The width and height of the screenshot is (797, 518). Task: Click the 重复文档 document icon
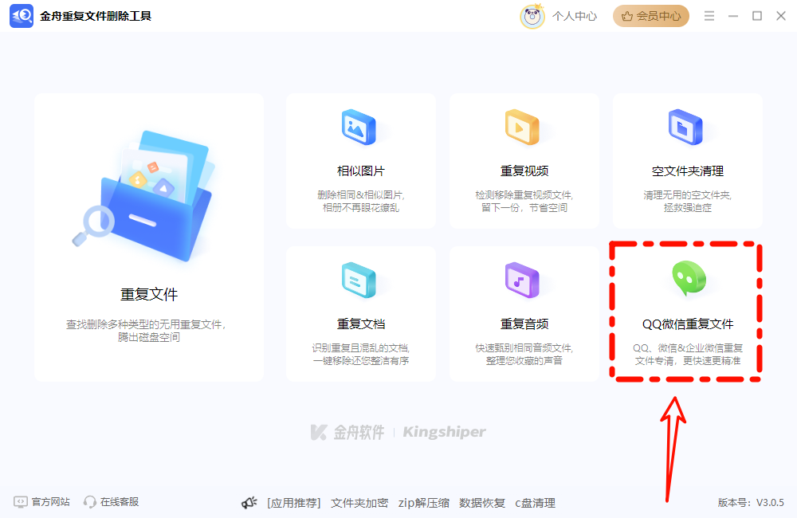tap(359, 280)
